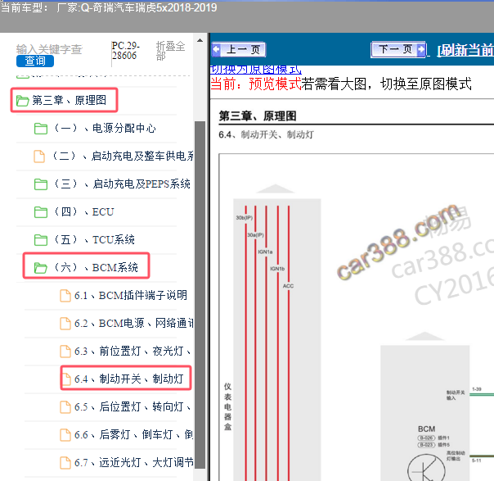This screenshot has height=481, width=494.
Task: Open 6.3、前位置灯、夜光灯 entry
Action: pos(132,351)
